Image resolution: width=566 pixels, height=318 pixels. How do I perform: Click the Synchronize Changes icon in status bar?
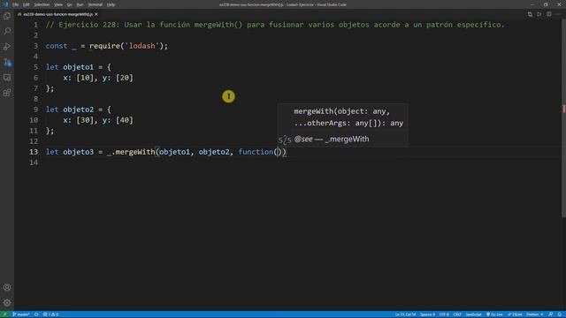[x=36, y=314]
